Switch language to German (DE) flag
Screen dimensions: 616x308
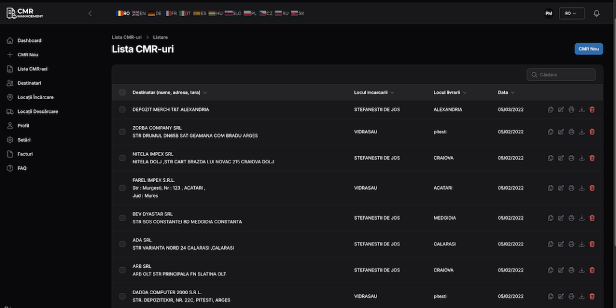pyautogui.click(x=155, y=13)
